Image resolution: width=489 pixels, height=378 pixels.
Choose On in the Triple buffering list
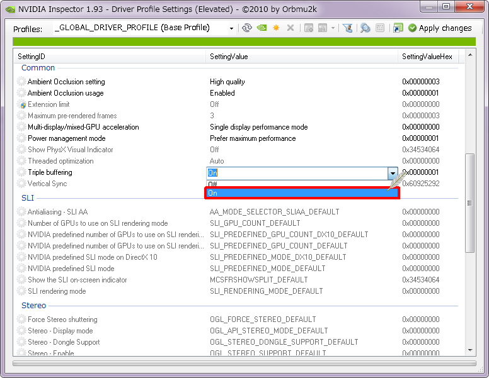click(302, 193)
